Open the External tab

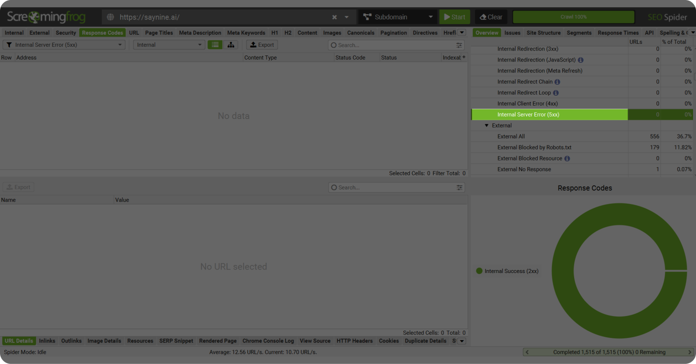coord(40,33)
